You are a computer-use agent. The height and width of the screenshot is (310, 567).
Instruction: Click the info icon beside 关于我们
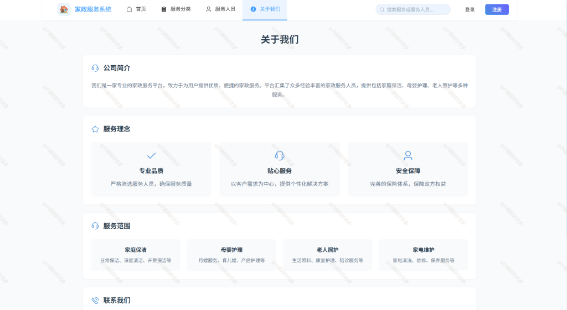[x=253, y=9]
